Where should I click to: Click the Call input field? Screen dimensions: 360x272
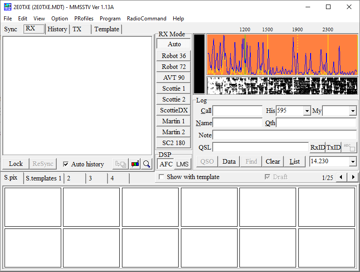[238, 111]
